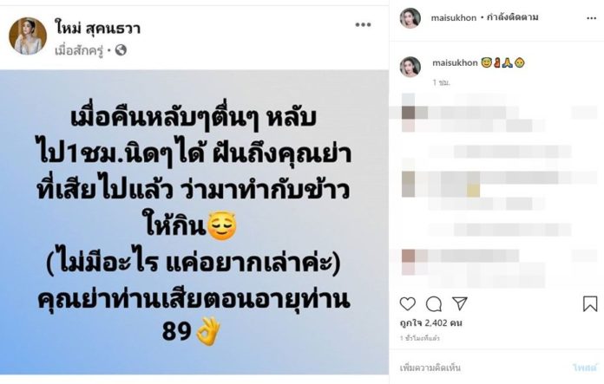Click the 1 ชั่วโมงที่แล้ว timestamp
The width and height of the screenshot is (604, 384).
click(x=419, y=339)
